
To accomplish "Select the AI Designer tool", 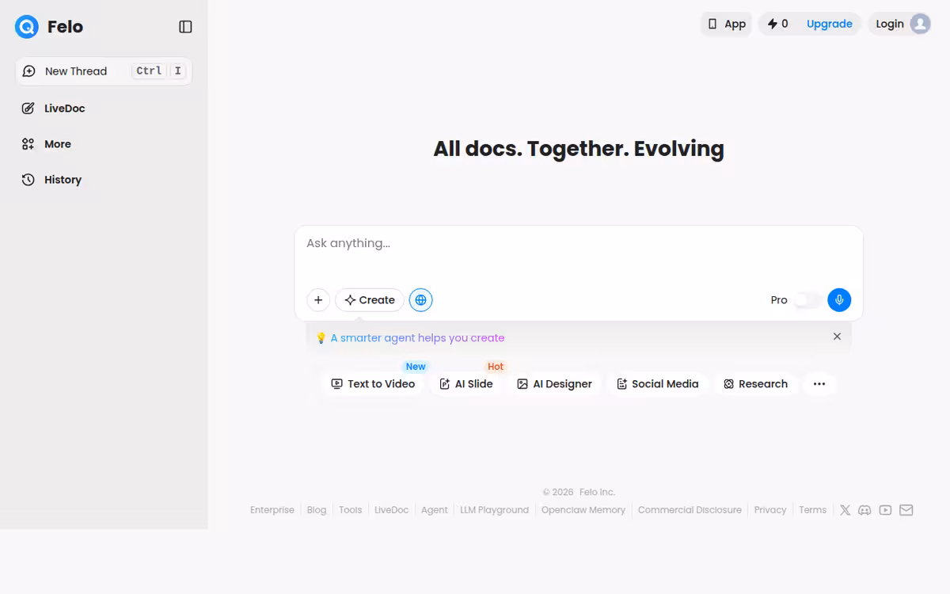I will pos(554,384).
